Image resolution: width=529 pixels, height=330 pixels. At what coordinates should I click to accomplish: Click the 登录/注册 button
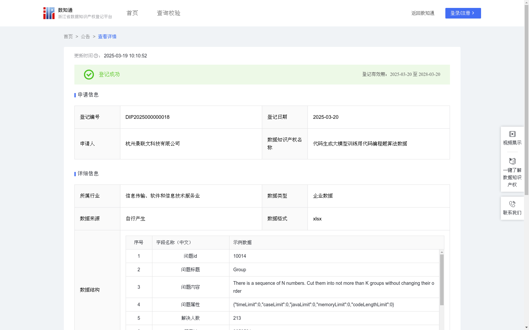463,13
